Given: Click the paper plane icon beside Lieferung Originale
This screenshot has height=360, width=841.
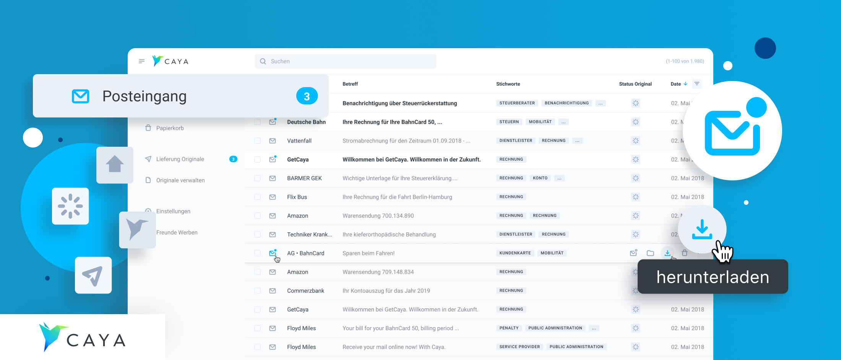Looking at the screenshot, I should [x=148, y=159].
